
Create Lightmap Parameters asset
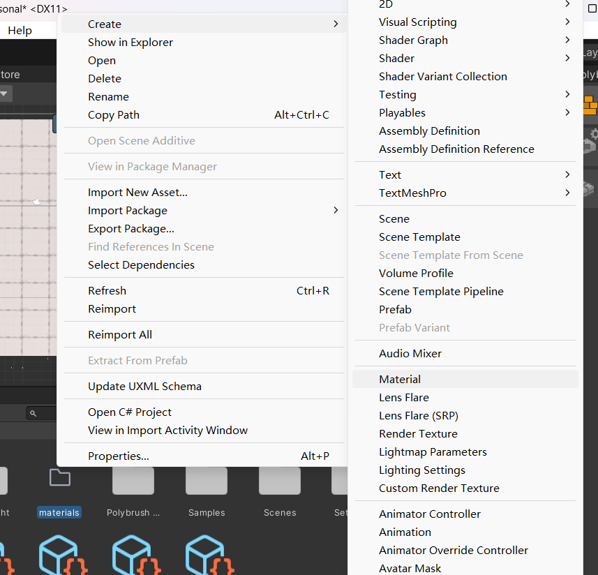pos(465,452)
